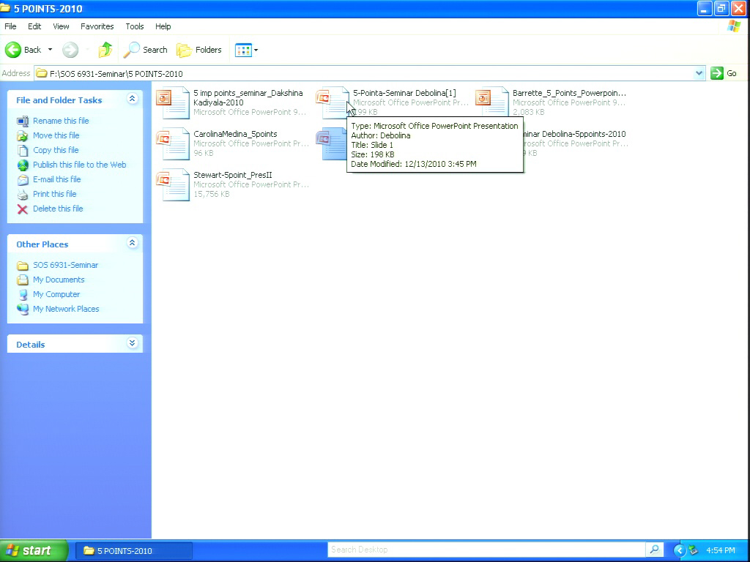750x562 pixels.
Task: Click the My Computer icon
Action: coord(23,295)
